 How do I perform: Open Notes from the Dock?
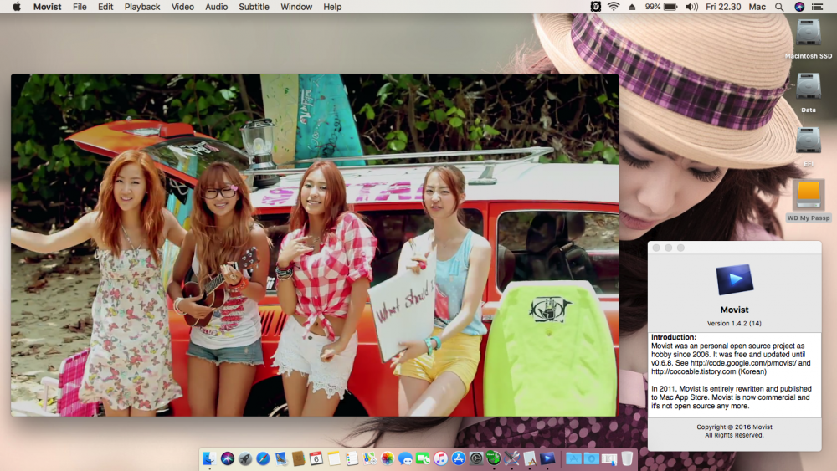pos(334,458)
